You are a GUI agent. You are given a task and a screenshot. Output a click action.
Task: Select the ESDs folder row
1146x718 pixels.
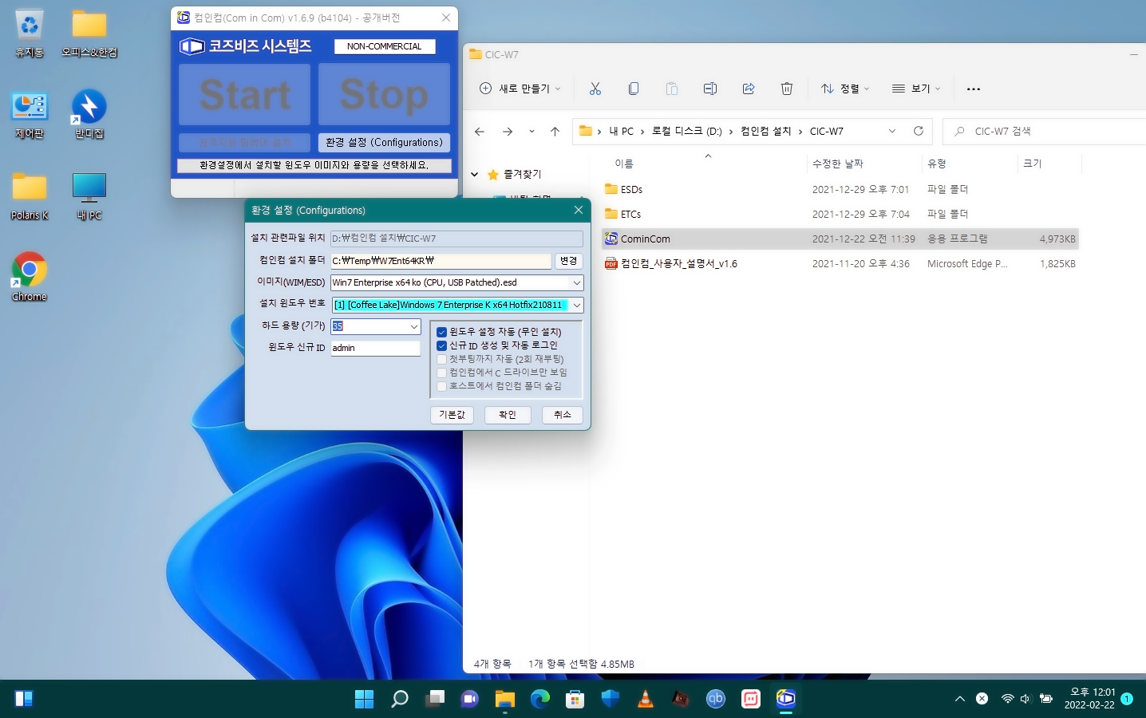[x=840, y=190]
